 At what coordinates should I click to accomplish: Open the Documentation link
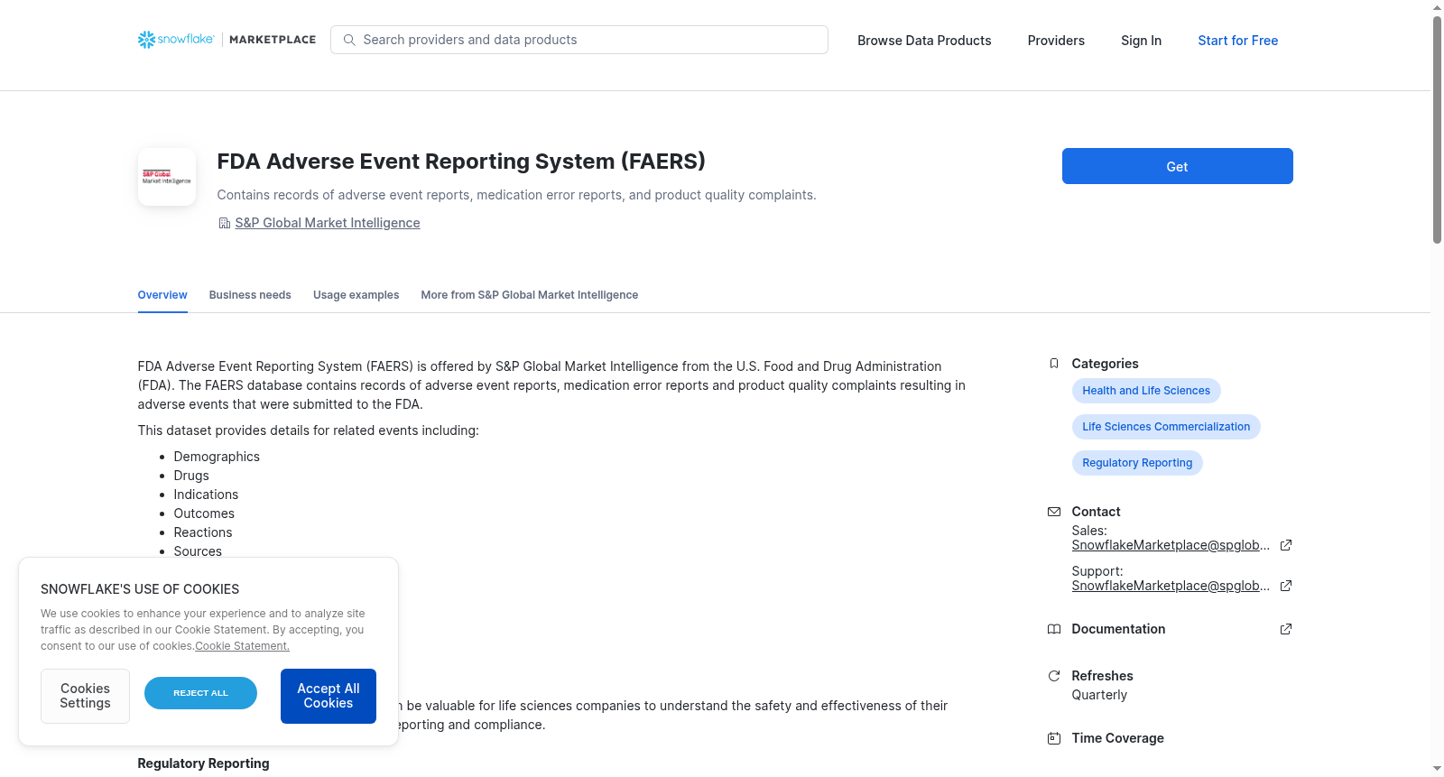click(x=1118, y=629)
